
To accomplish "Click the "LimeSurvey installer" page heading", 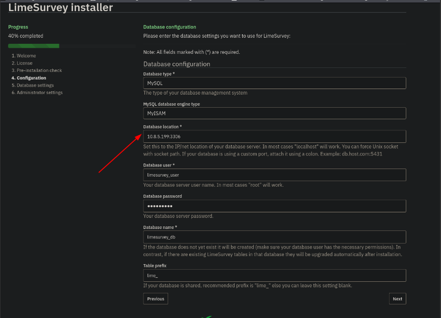I will coord(60,8).
